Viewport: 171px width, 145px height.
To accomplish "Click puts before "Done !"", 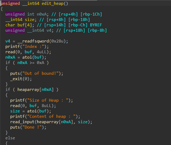I will pyautogui.click(x=15, y=127).
